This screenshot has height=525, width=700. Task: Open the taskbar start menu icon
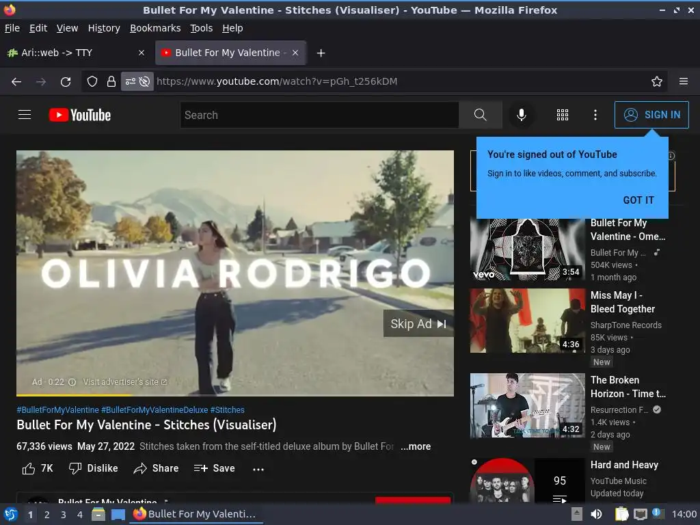click(x=10, y=514)
